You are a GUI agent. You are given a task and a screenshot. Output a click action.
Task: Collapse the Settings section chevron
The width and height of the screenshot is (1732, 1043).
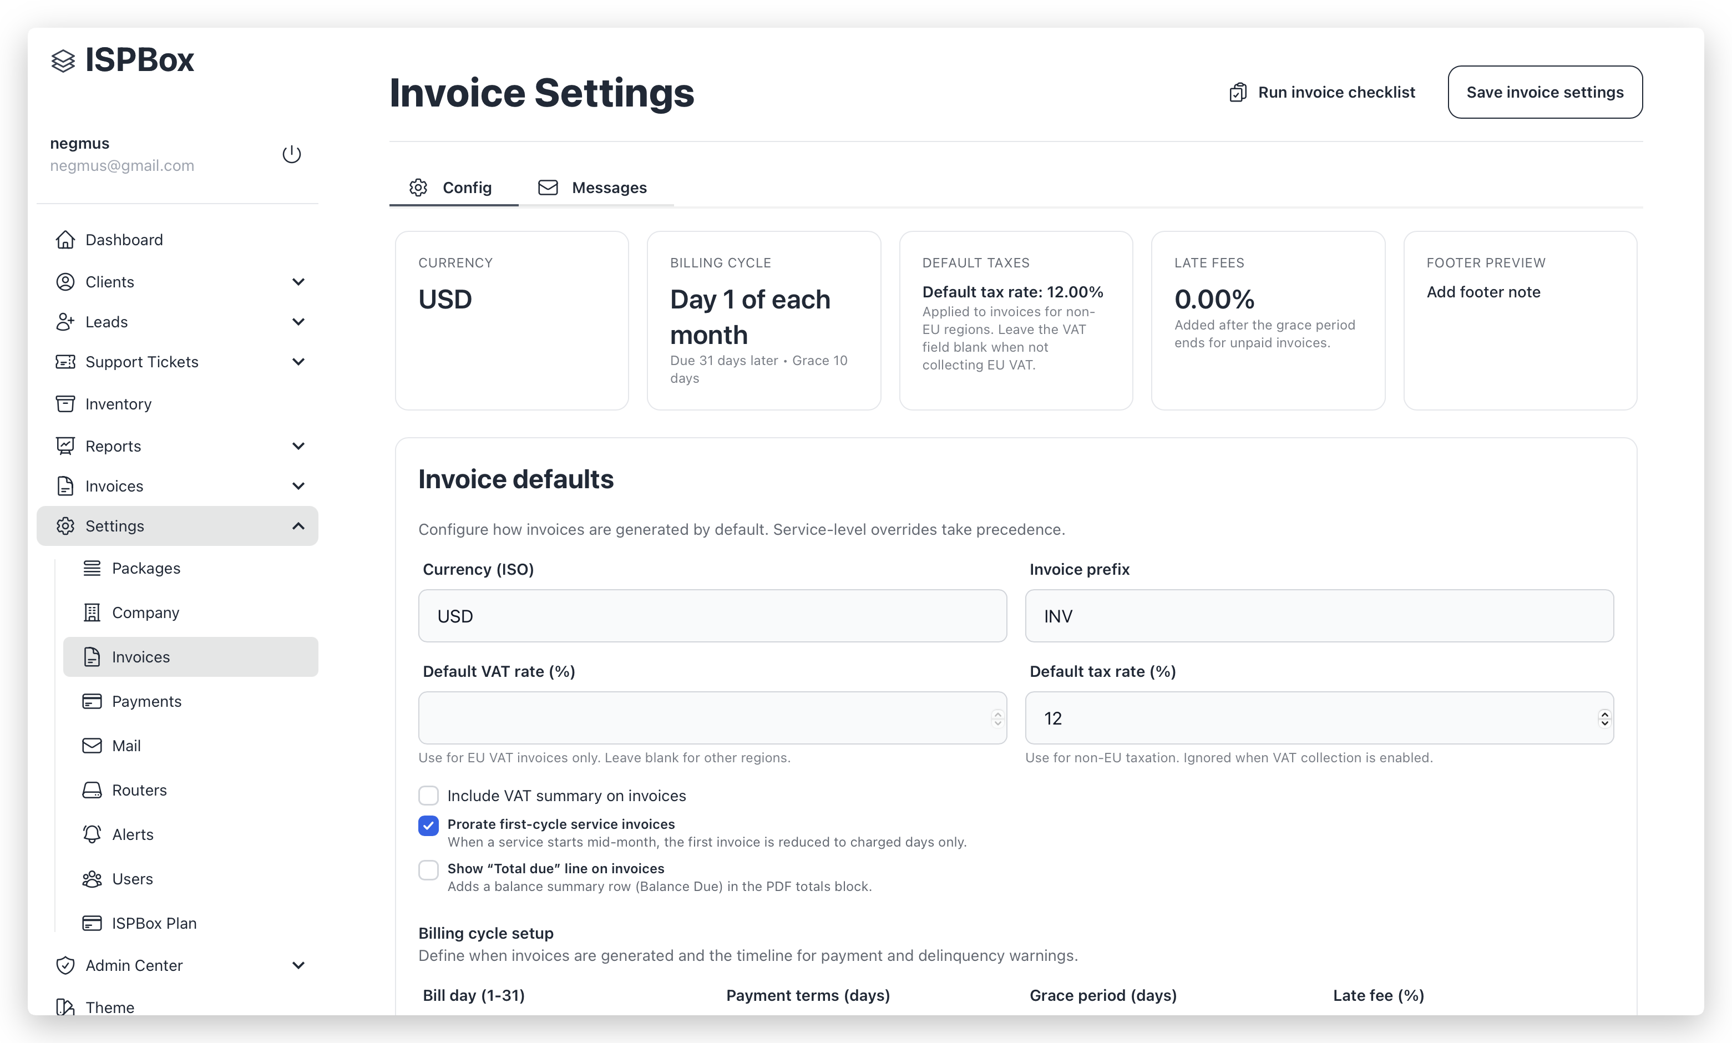298,526
